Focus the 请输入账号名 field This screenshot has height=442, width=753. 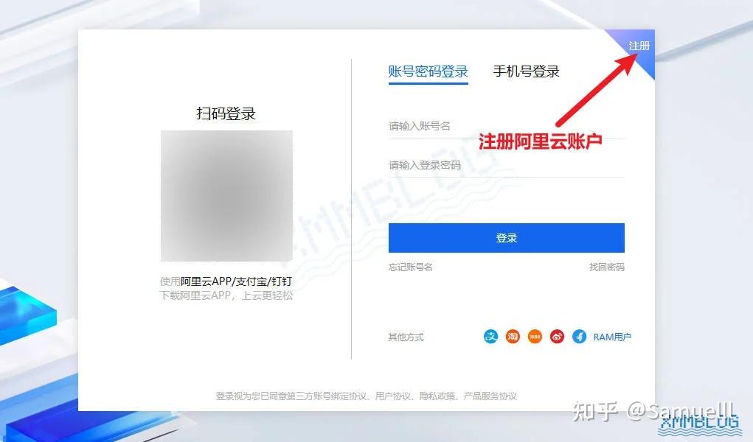point(506,126)
